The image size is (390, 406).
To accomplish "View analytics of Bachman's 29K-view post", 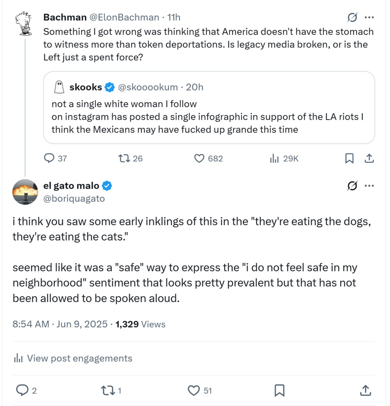I will (274, 158).
